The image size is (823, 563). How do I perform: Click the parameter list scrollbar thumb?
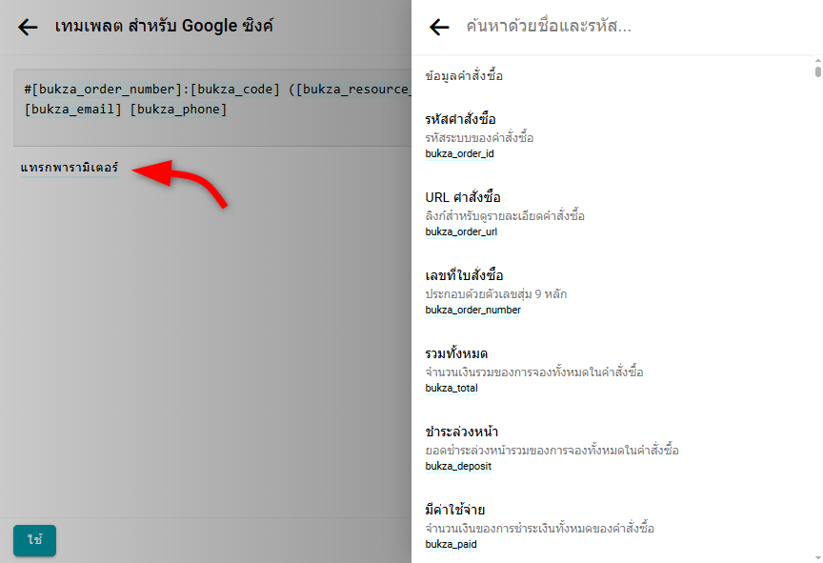pos(817,71)
